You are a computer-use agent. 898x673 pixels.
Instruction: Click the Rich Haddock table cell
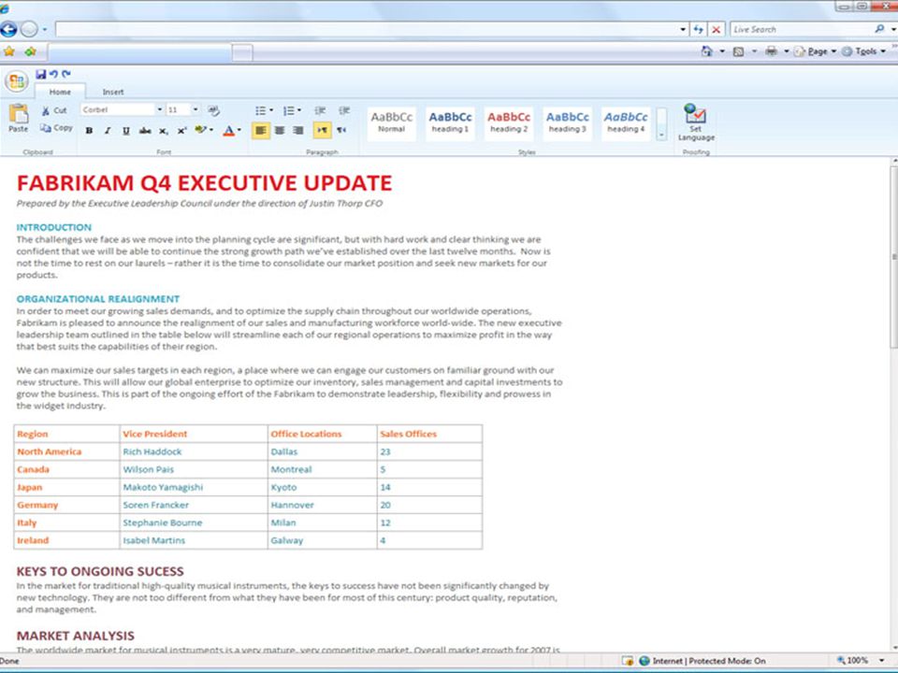click(194, 451)
